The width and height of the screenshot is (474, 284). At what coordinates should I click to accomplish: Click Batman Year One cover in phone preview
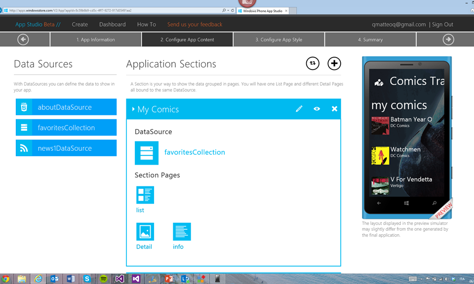click(x=380, y=126)
